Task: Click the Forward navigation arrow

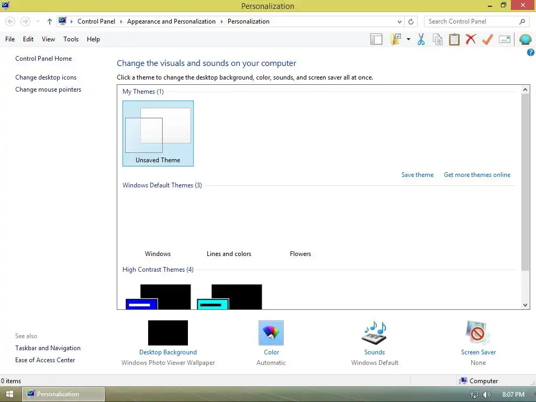Action: [x=25, y=21]
